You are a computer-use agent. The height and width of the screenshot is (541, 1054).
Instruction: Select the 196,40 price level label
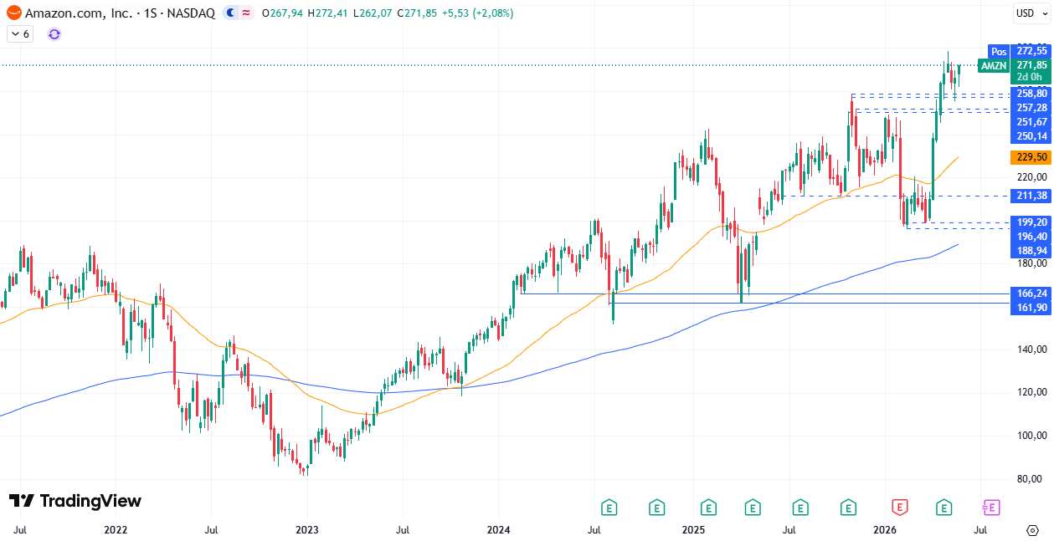(1032, 237)
